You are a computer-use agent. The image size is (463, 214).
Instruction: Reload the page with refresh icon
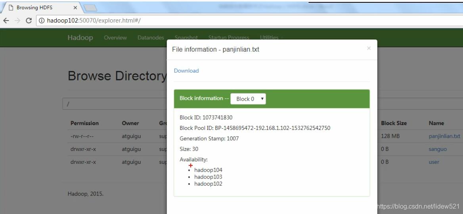[x=29, y=21]
